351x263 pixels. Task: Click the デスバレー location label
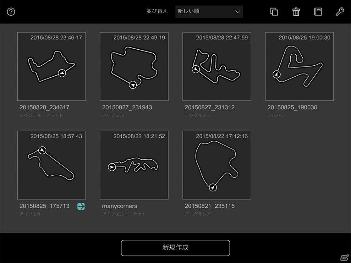tap(278, 115)
